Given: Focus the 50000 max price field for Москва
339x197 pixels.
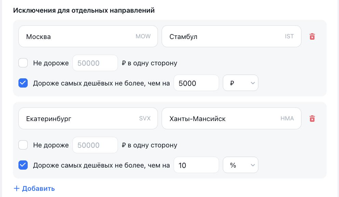Looking at the screenshot, I should click(x=95, y=63).
